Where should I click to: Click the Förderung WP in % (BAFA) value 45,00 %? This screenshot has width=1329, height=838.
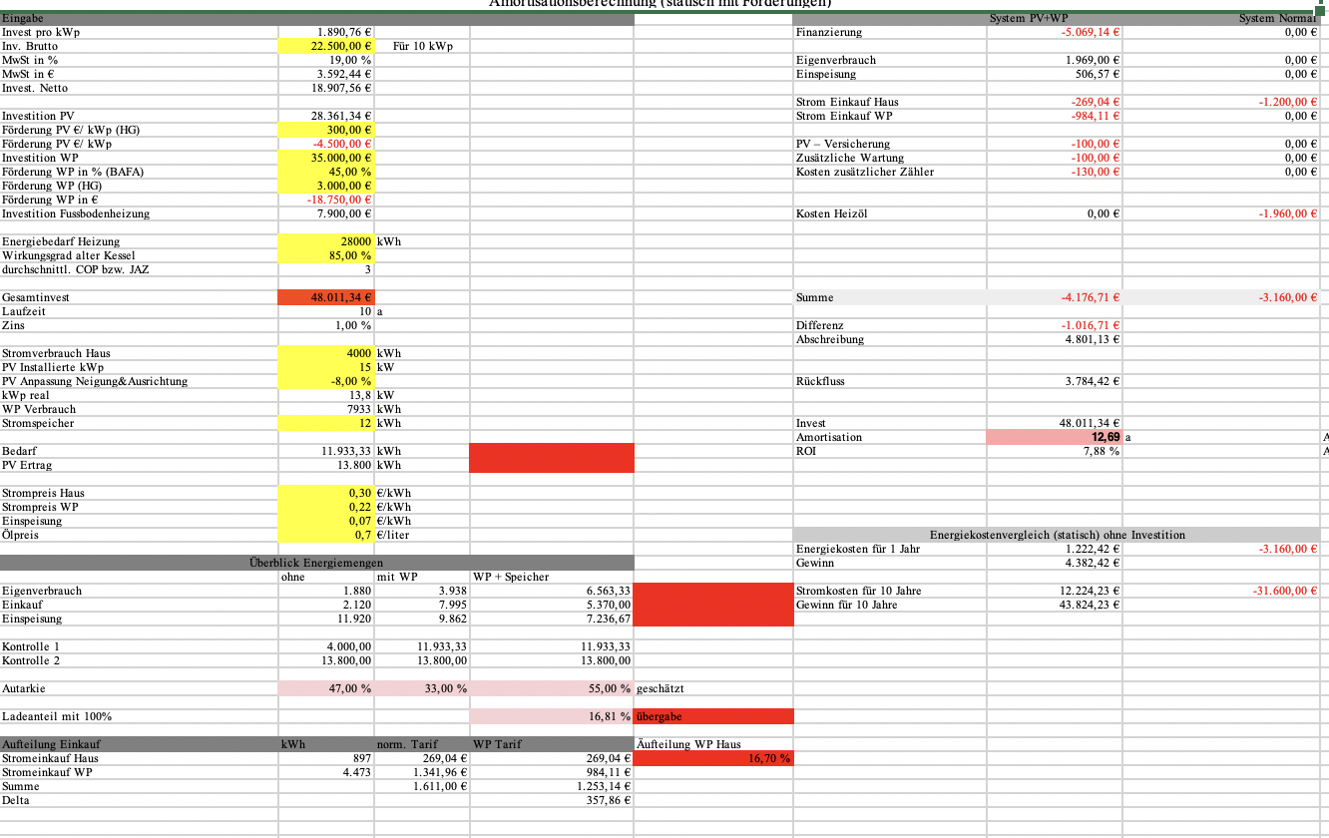click(326, 172)
